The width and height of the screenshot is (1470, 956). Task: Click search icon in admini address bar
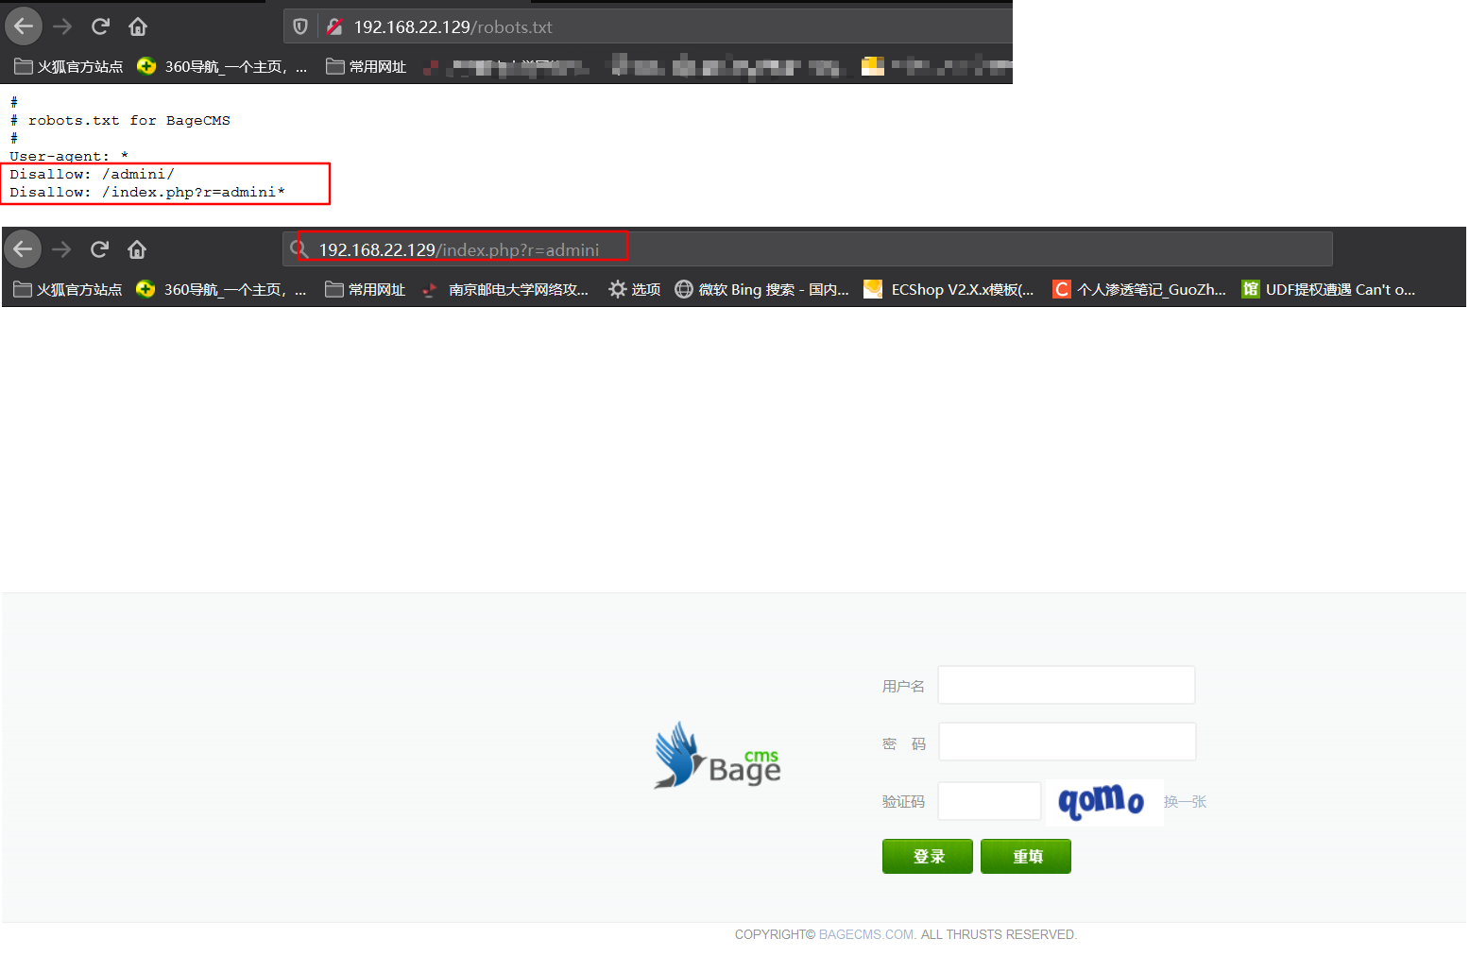[x=299, y=249]
